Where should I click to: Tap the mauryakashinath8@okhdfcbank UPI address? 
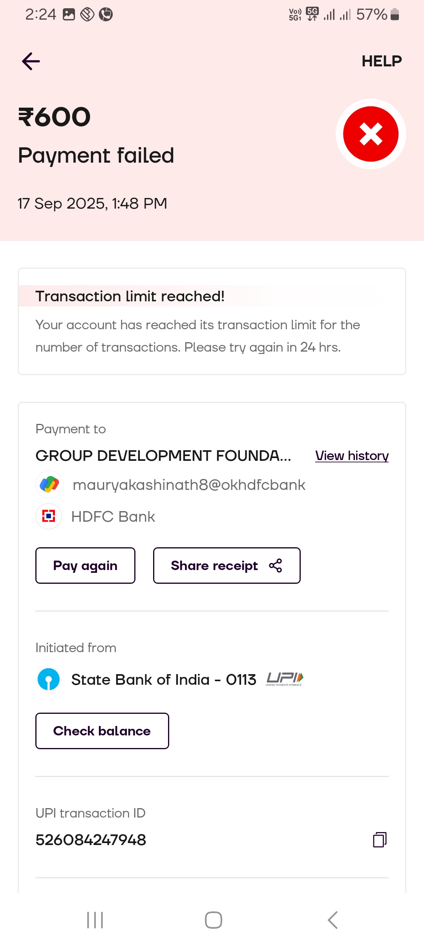(x=189, y=485)
